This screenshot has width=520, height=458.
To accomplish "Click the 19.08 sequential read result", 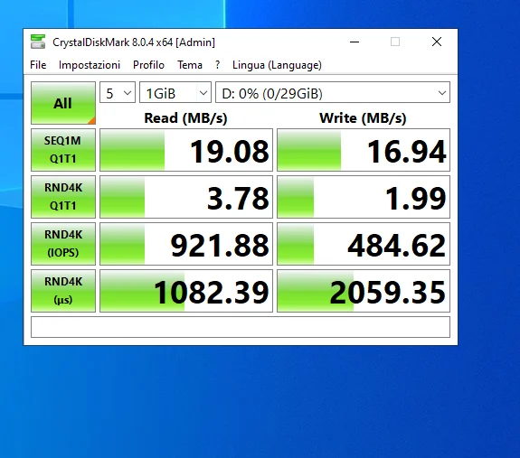I will (186, 150).
